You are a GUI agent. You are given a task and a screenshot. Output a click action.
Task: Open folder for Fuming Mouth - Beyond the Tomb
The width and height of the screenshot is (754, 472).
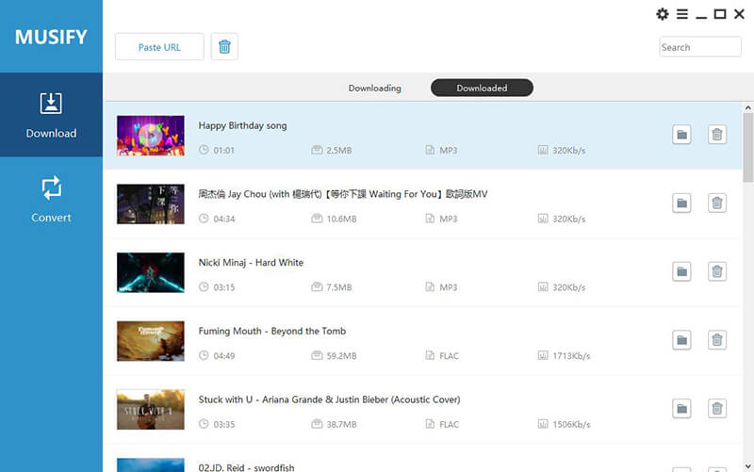point(681,340)
